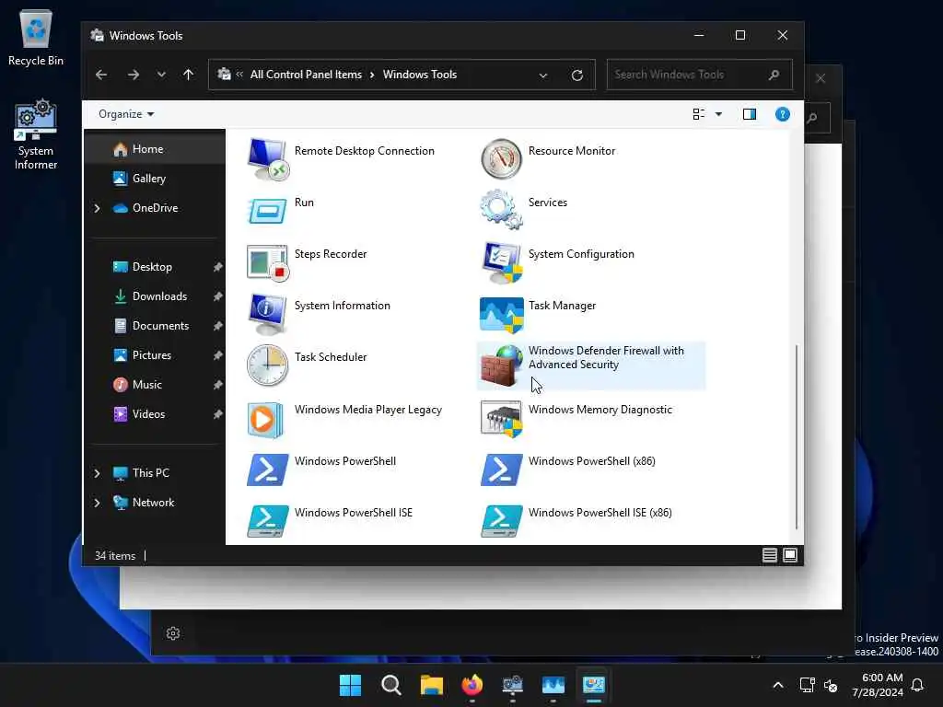The image size is (943, 707).
Task: Switch to large icons view in the status bar
Action: tap(790, 555)
